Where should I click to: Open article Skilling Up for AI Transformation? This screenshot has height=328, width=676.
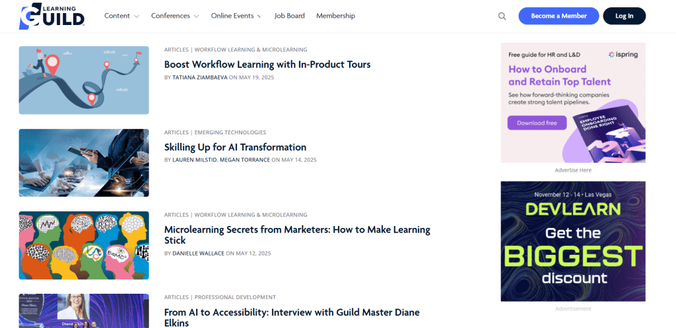point(235,147)
